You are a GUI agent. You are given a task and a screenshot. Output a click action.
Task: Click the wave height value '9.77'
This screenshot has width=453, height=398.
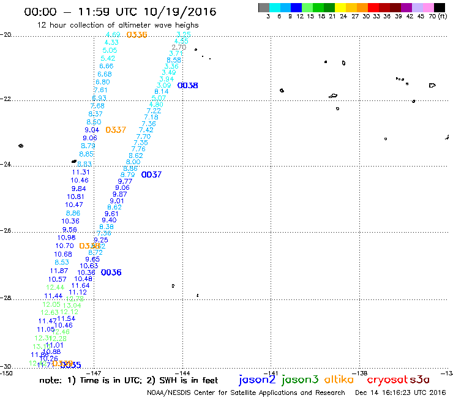click(x=125, y=181)
